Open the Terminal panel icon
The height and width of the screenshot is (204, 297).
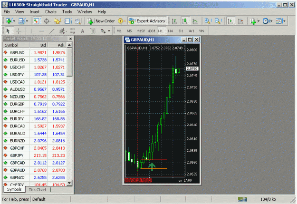67,21
